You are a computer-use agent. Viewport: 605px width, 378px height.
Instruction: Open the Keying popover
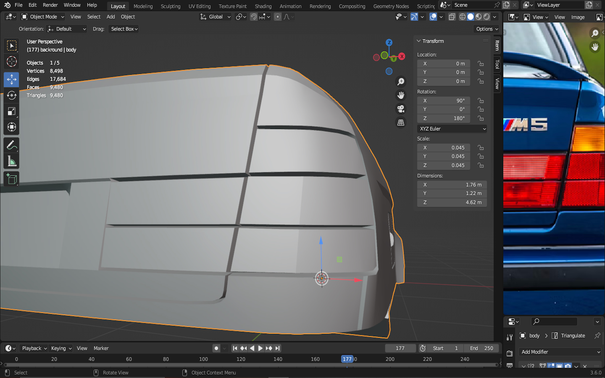pyautogui.click(x=61, y=348)
